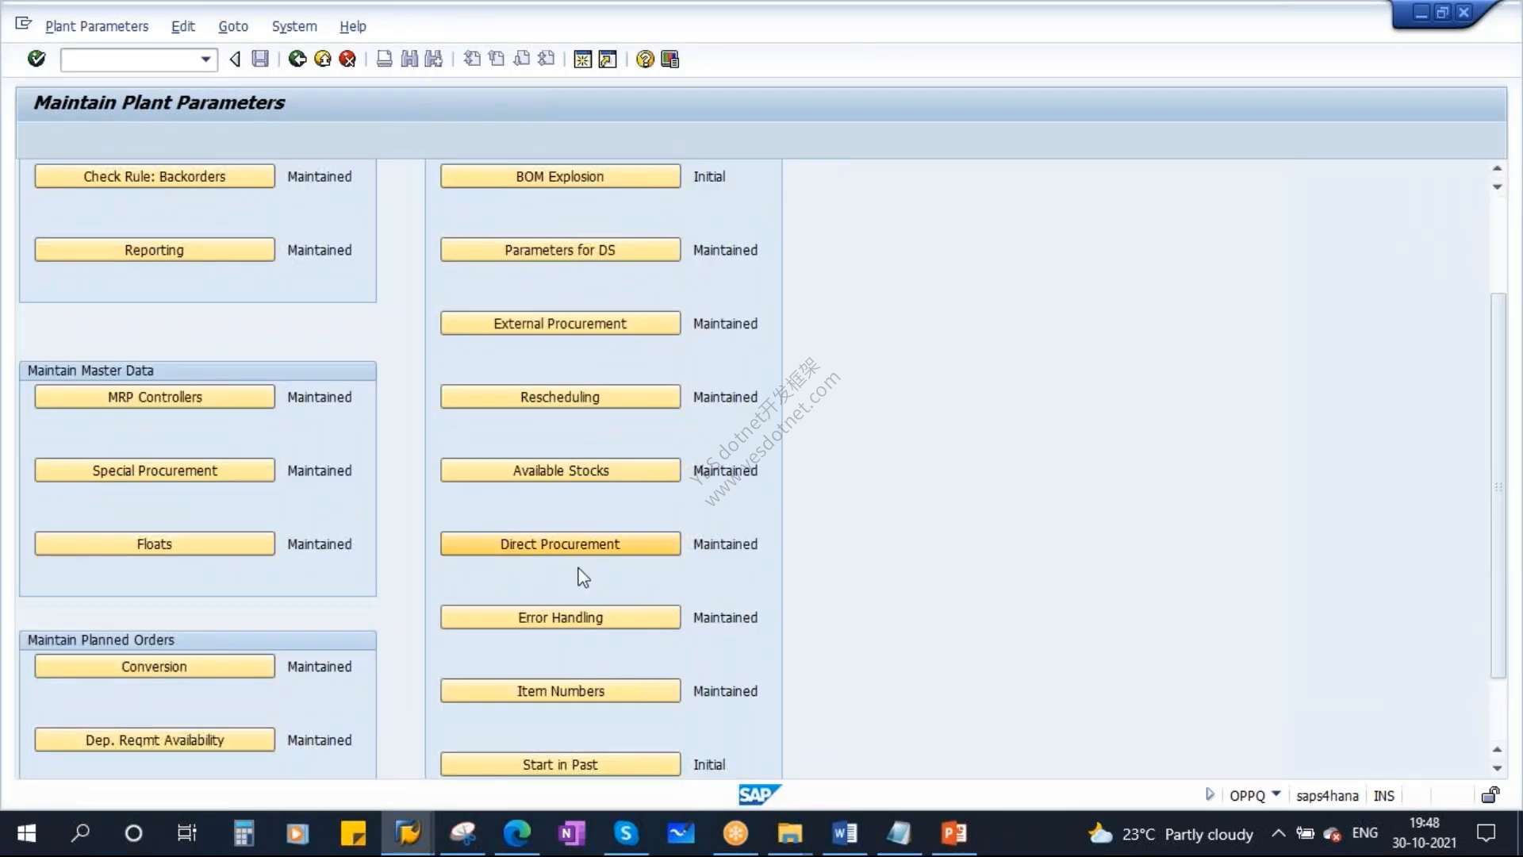Open the Goto menu
Image resolution: width=1523 pixels, height=857 pixels.
233,26
